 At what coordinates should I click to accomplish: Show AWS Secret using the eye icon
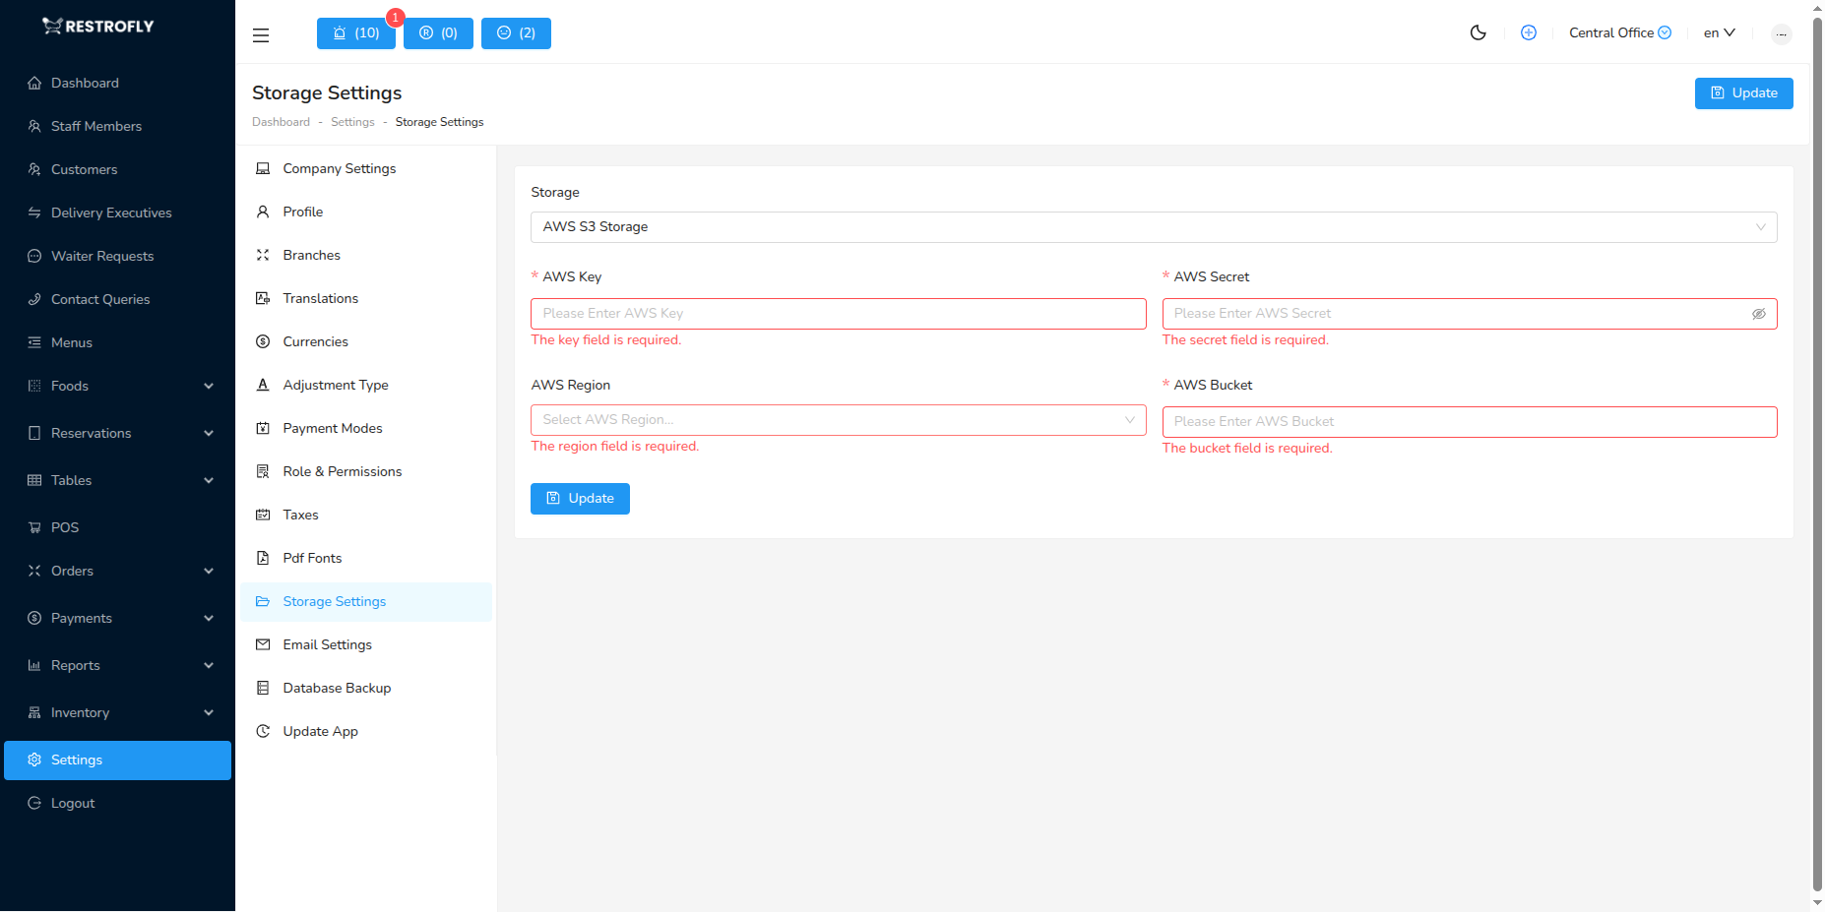(1758, 314)
